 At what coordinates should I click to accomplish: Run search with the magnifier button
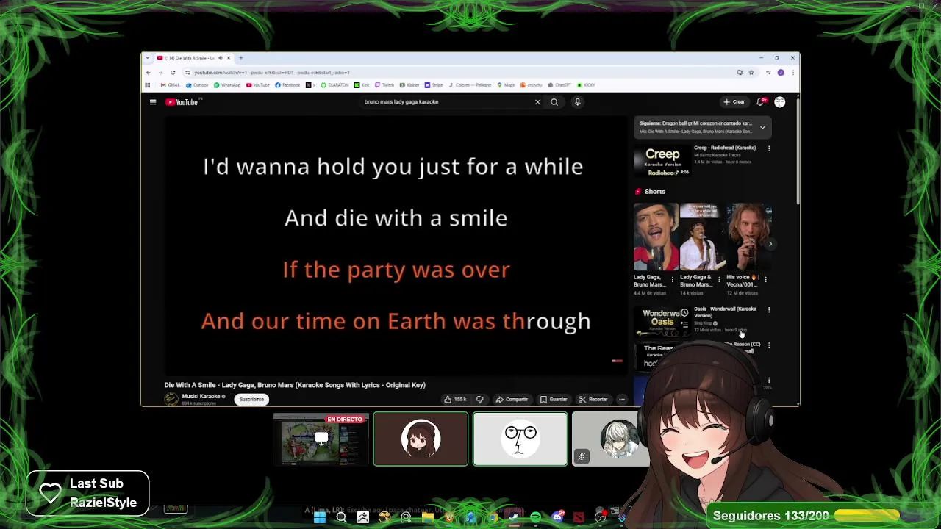pos(554,102)
